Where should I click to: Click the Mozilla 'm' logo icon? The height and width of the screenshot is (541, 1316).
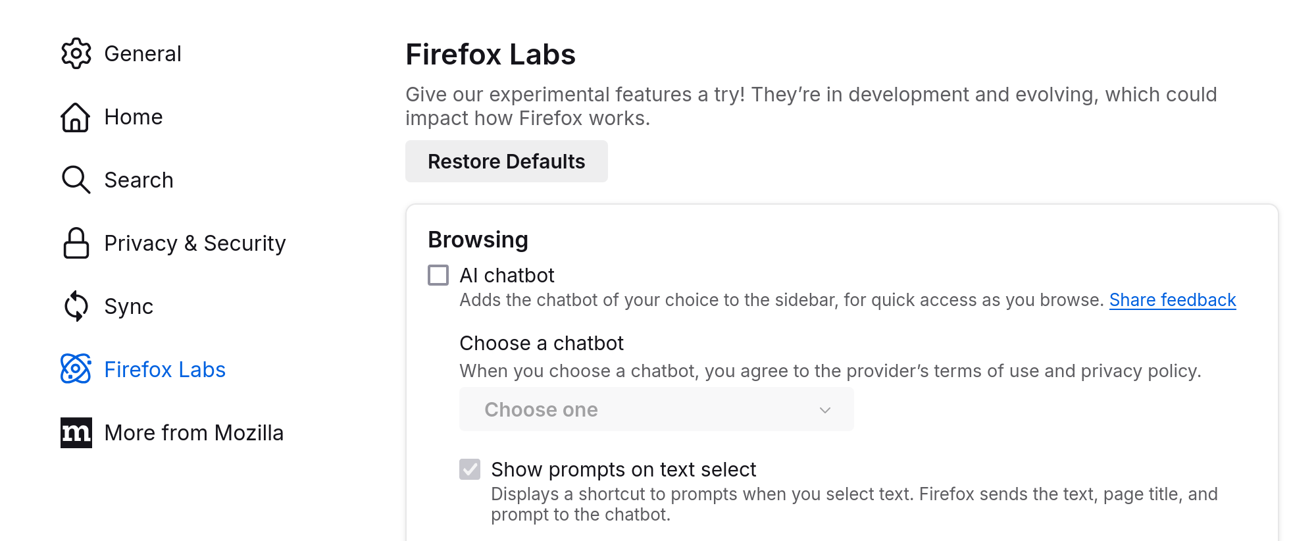(76, 432)
